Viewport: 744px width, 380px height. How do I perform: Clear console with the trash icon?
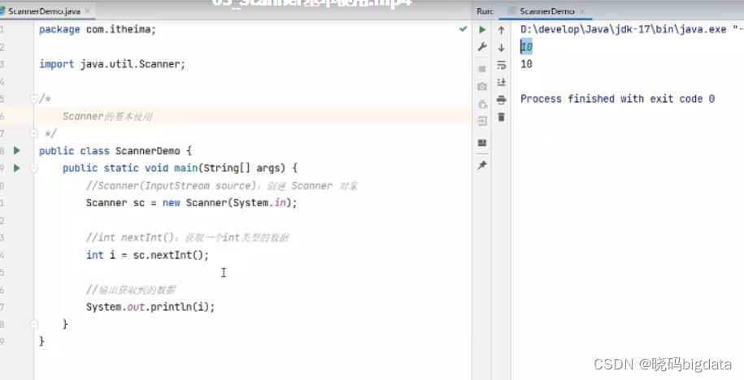pyautogui.click(x=501, y=117)
